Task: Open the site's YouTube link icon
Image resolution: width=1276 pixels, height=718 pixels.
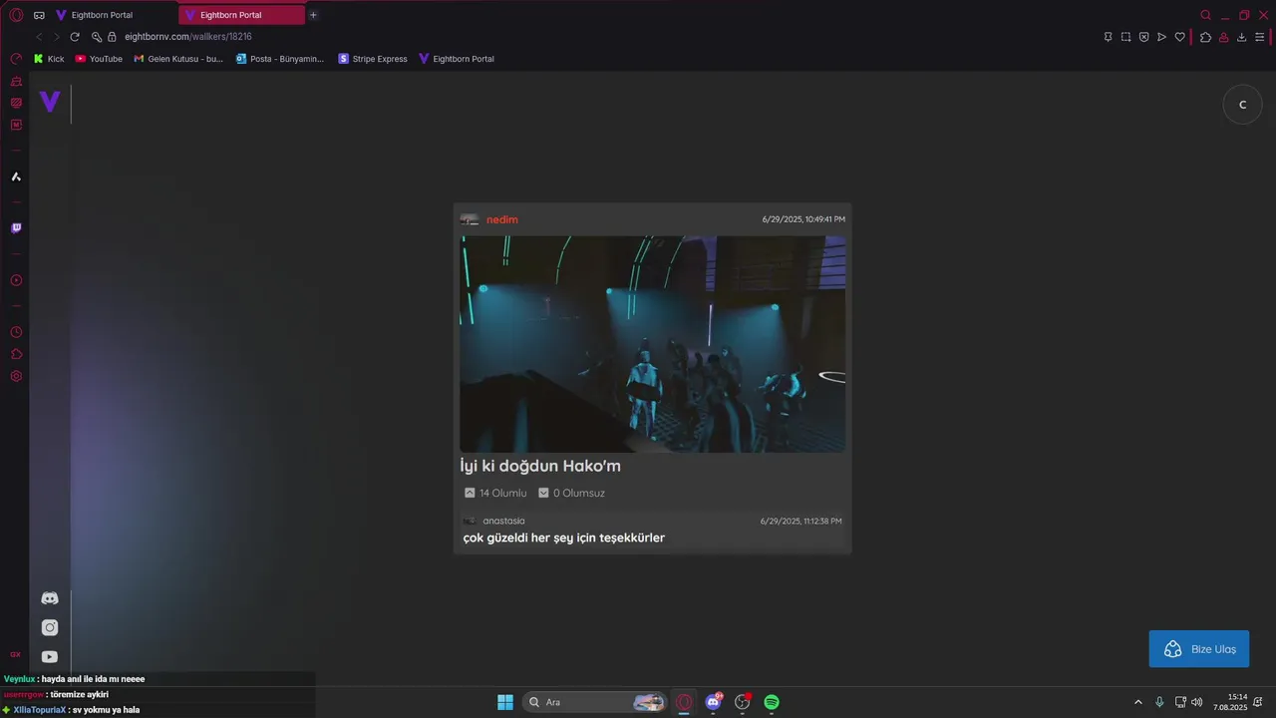Action: pos(50,657)
